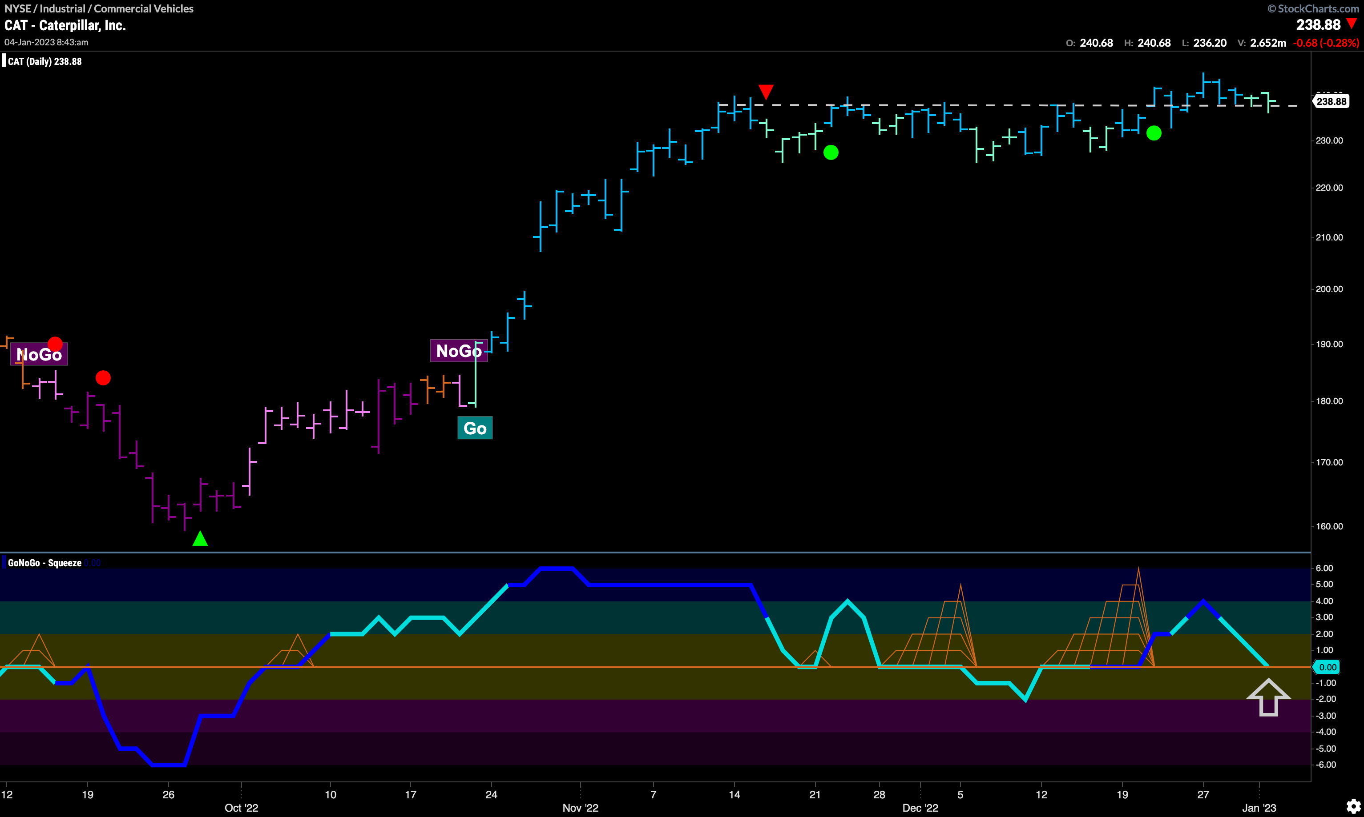The image size is (1364, 817).
Task: Click the 220.00 price axis label
Action: (x=1329, y=188)
